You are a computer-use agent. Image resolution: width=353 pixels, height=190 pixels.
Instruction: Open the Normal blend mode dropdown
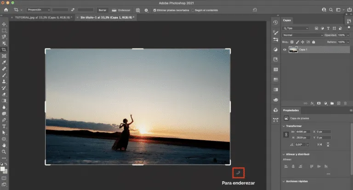pos(303,35)
